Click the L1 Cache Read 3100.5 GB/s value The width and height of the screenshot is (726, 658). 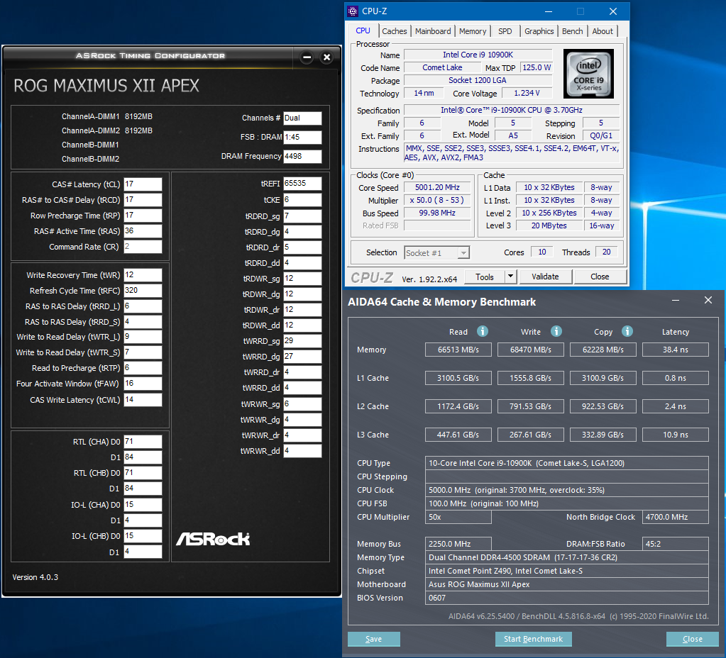[458, 378]
